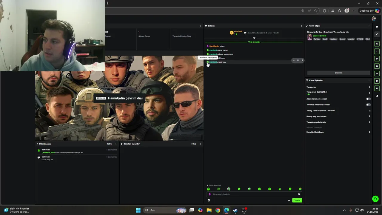The width and height of the screenshot is (382, 215).
Task: Open Yapay Zeka ile Sohbet Denetimi link
Action: point(338,110)
